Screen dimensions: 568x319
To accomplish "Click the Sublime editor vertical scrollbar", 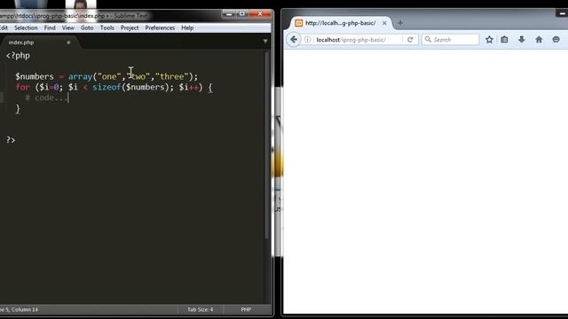I will tap(266, 144).
